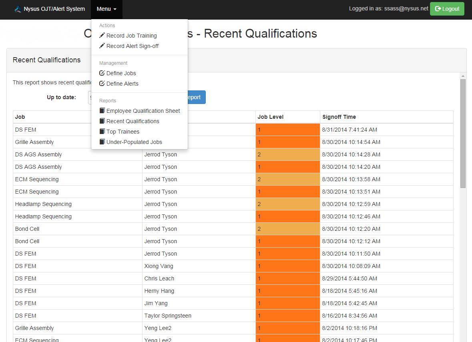The width and height of the screenshot is (472, 342).
Task: Click the Nysus OJT/Alert System brand link
Action: tap(54, 9)
